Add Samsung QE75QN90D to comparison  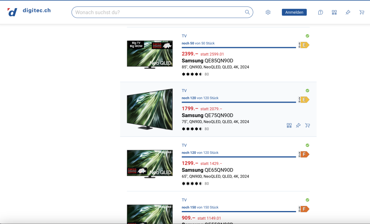tap(289, 125)
